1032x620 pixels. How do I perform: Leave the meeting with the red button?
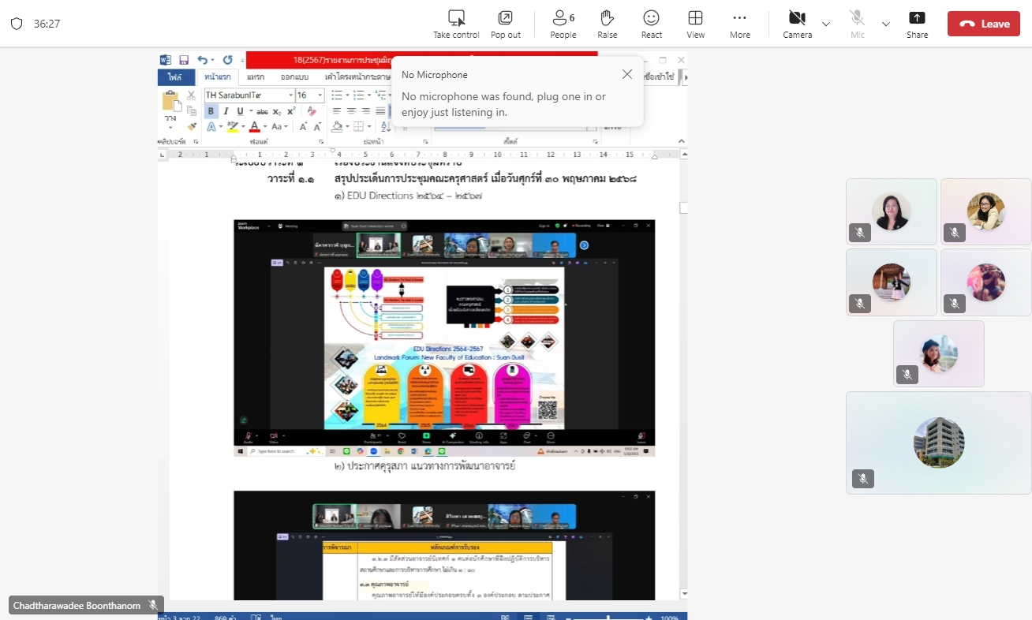(x=983, y=24)
